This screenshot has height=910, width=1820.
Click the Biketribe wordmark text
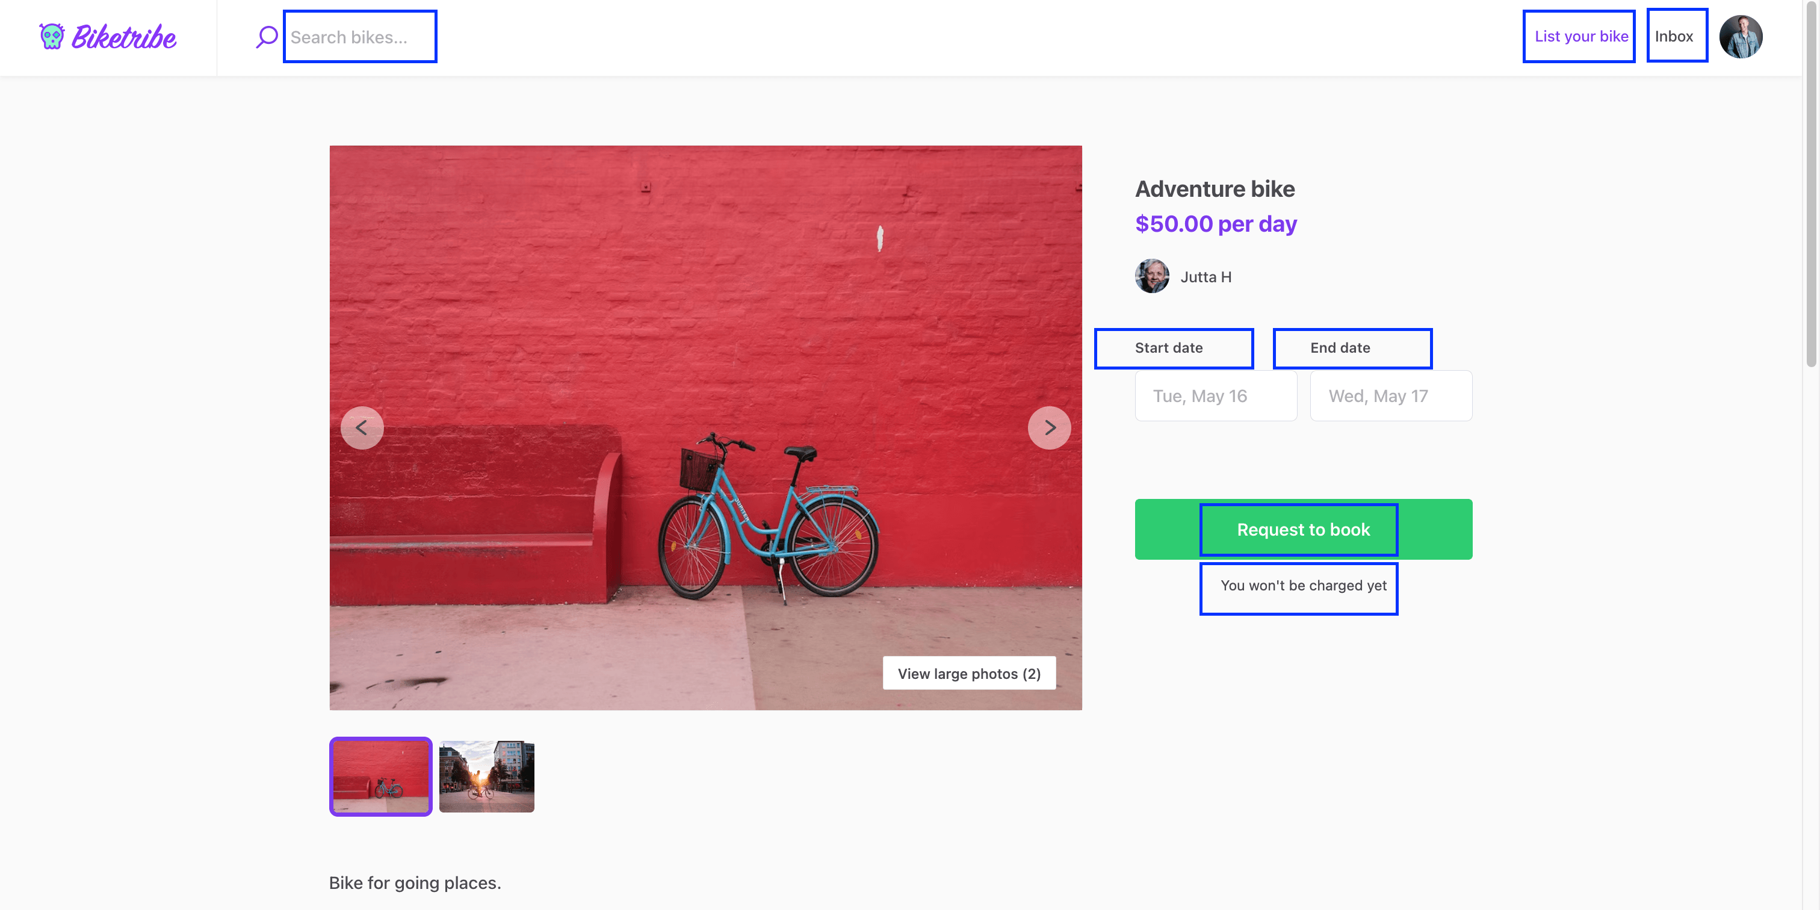click(125, 38)
